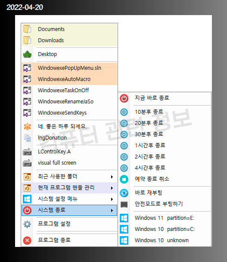Screen dimensions: 227x262
Task: Click the timer icon beside 20분후 종료
Action: (x=124, y=123)
